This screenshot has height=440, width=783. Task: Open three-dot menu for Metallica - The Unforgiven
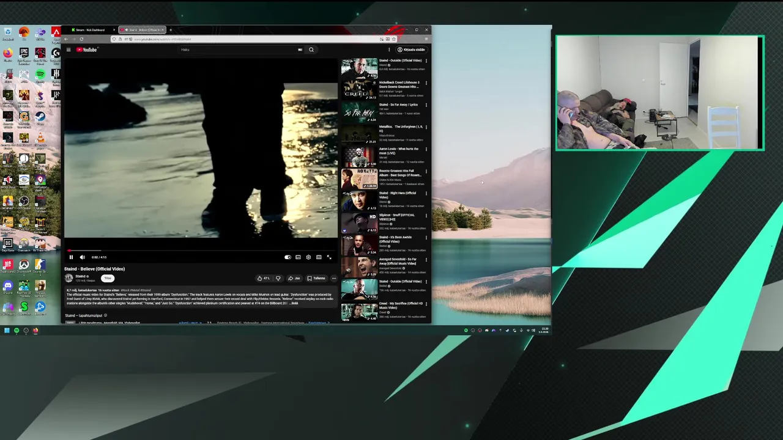426,127
